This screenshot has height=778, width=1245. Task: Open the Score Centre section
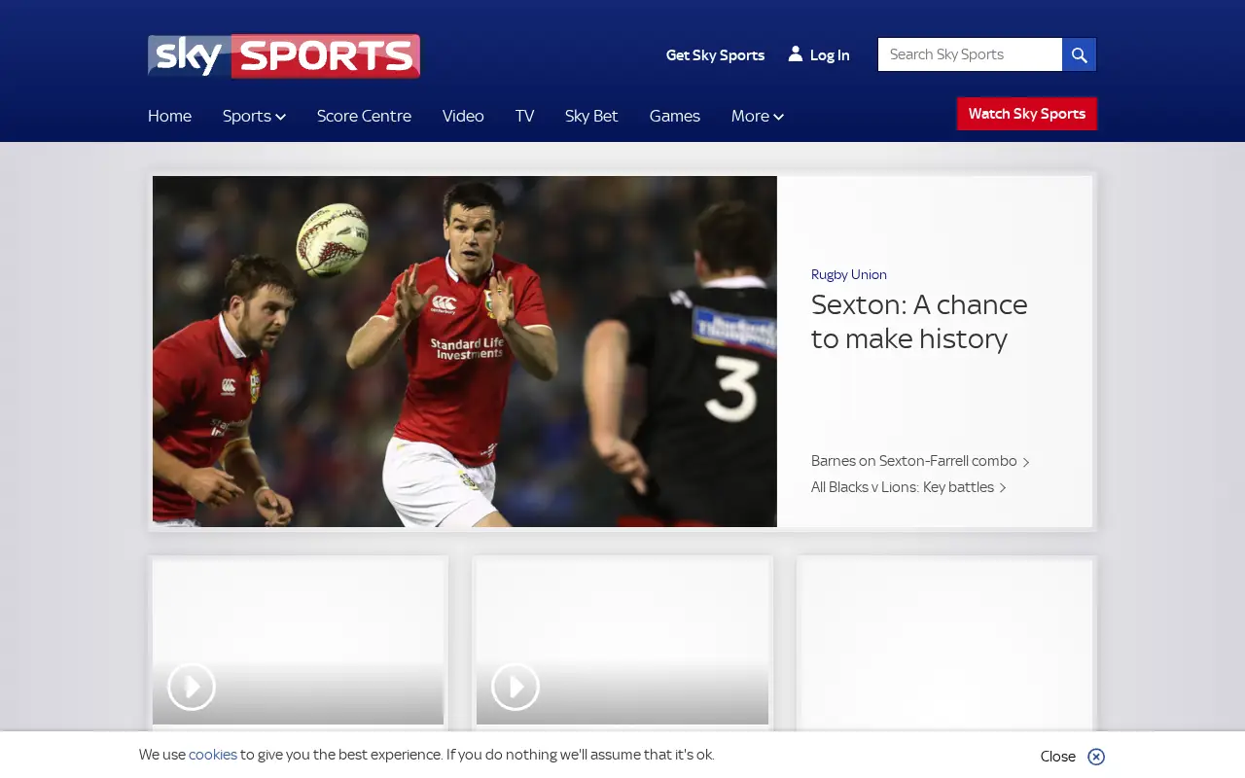[x=364, y=116]
